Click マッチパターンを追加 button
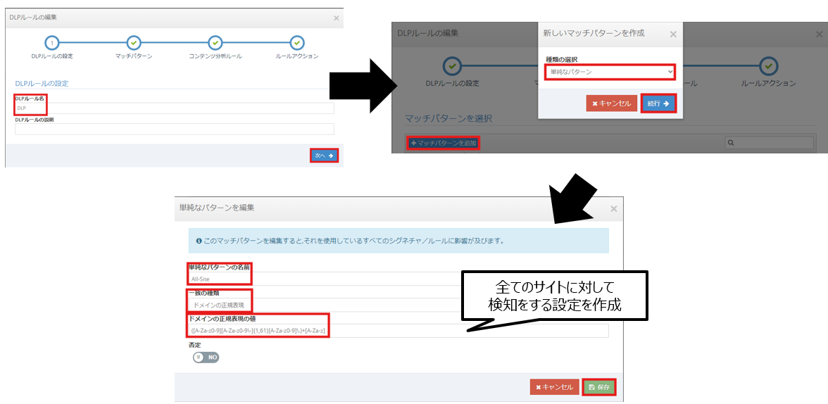Viewport: 828px width, 404px height. click(x=443, y=143)
